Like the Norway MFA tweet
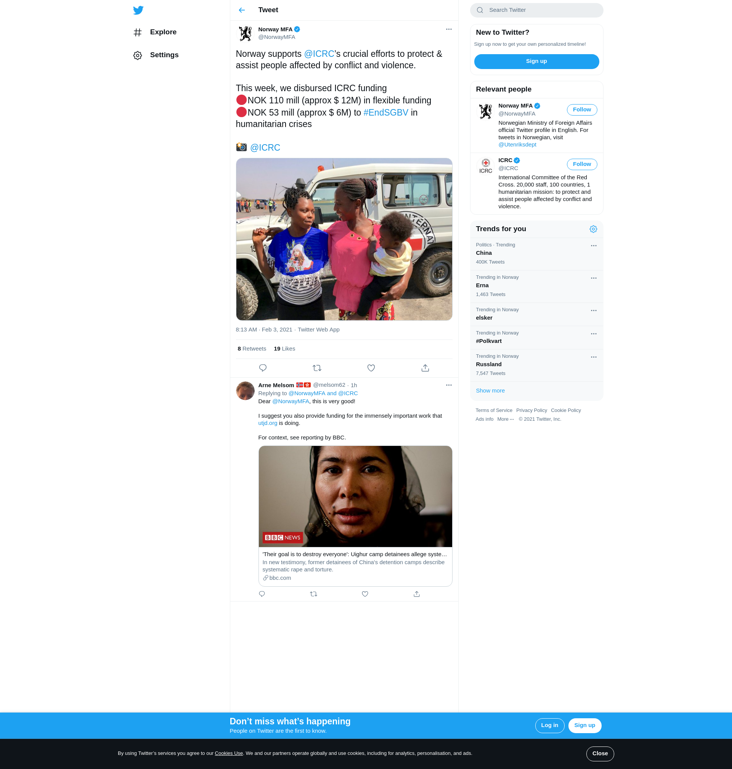The width and height of the screenshot is (732, 769). pos(371,368)
